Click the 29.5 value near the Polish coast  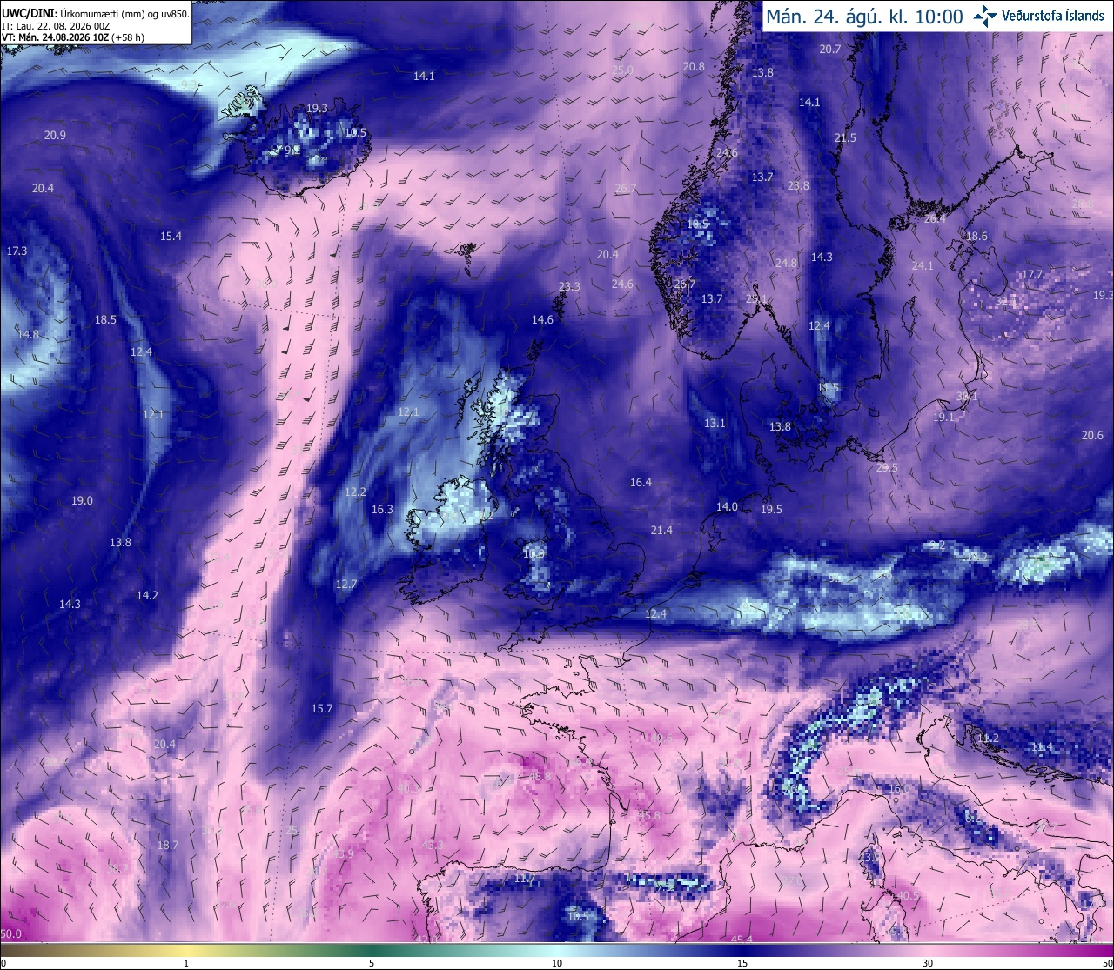tap(886, 468)
